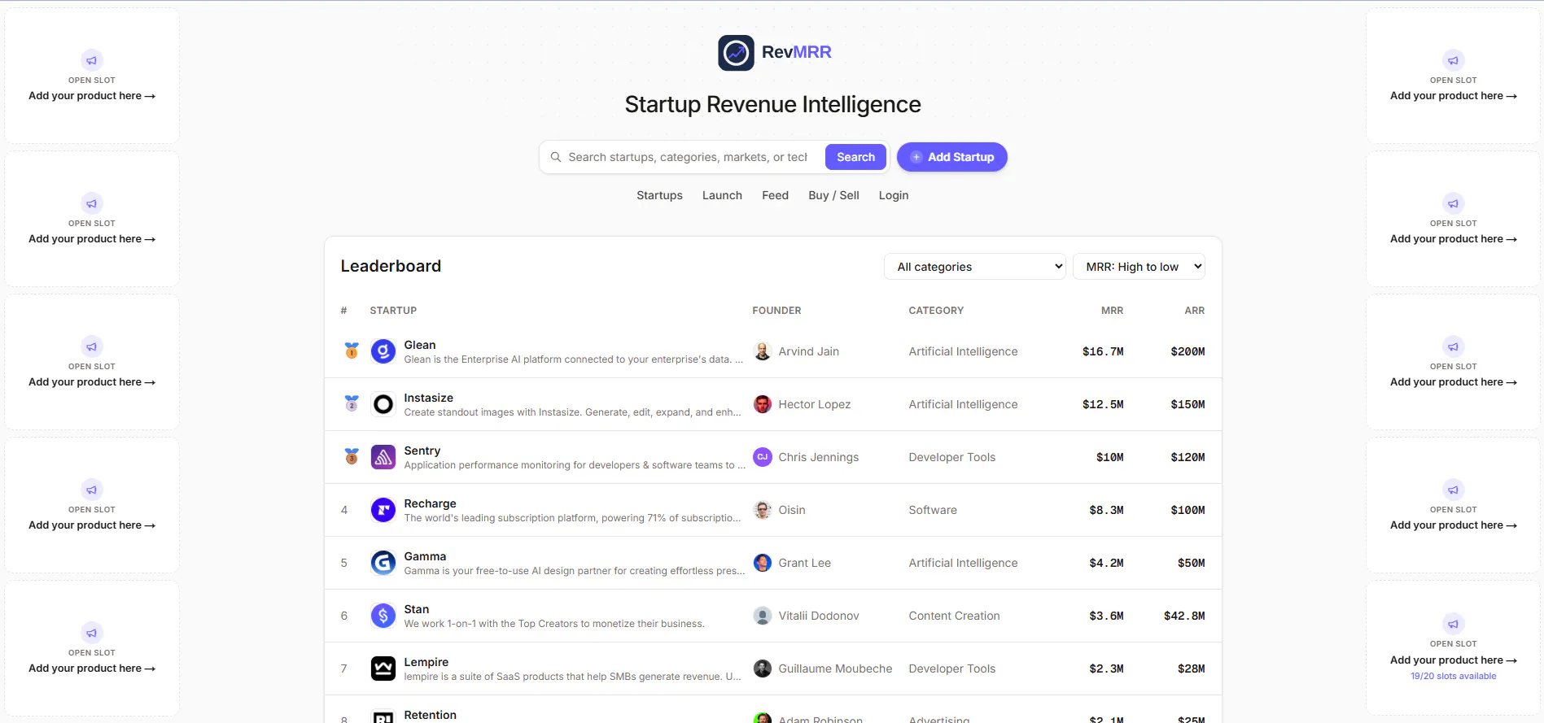1544x723 pixels.
Task: Click the ARR column header
Action: [1195, 311]
